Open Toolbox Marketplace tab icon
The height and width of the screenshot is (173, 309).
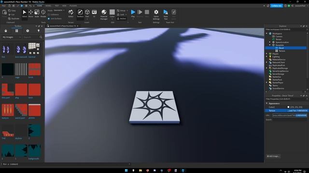[x=6, y=31]
